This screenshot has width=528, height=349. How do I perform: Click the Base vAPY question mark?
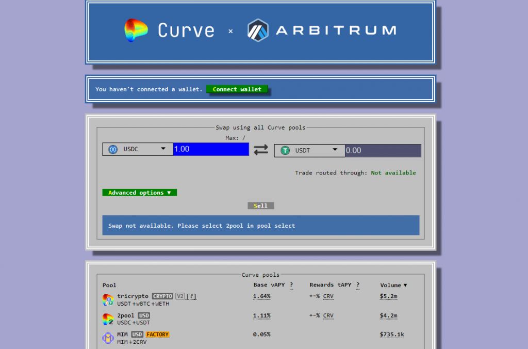tap(291, 285)
